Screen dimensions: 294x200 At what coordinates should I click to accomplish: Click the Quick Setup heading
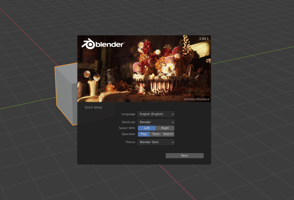93,107
